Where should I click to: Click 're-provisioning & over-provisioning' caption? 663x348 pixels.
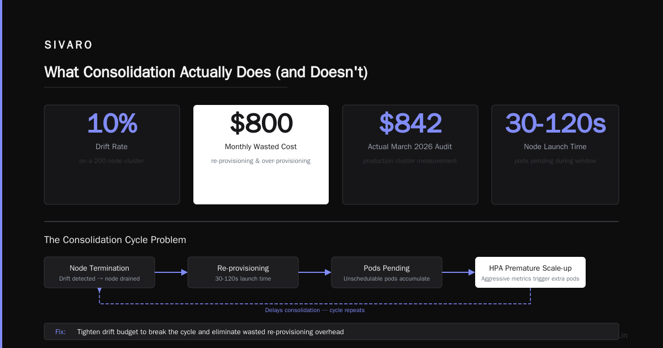[x=261, y=161]
